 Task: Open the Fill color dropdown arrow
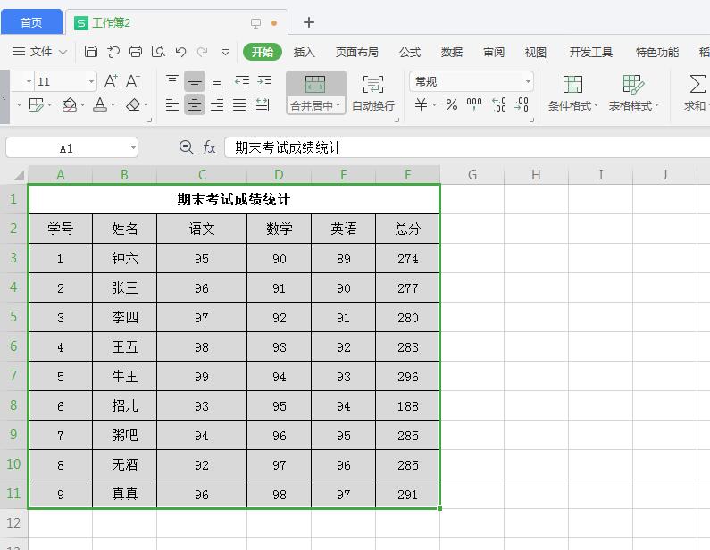point(83,105)
